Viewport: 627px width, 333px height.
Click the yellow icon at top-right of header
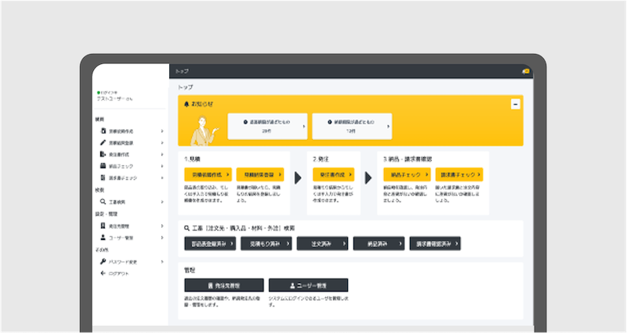coord(526,70)
